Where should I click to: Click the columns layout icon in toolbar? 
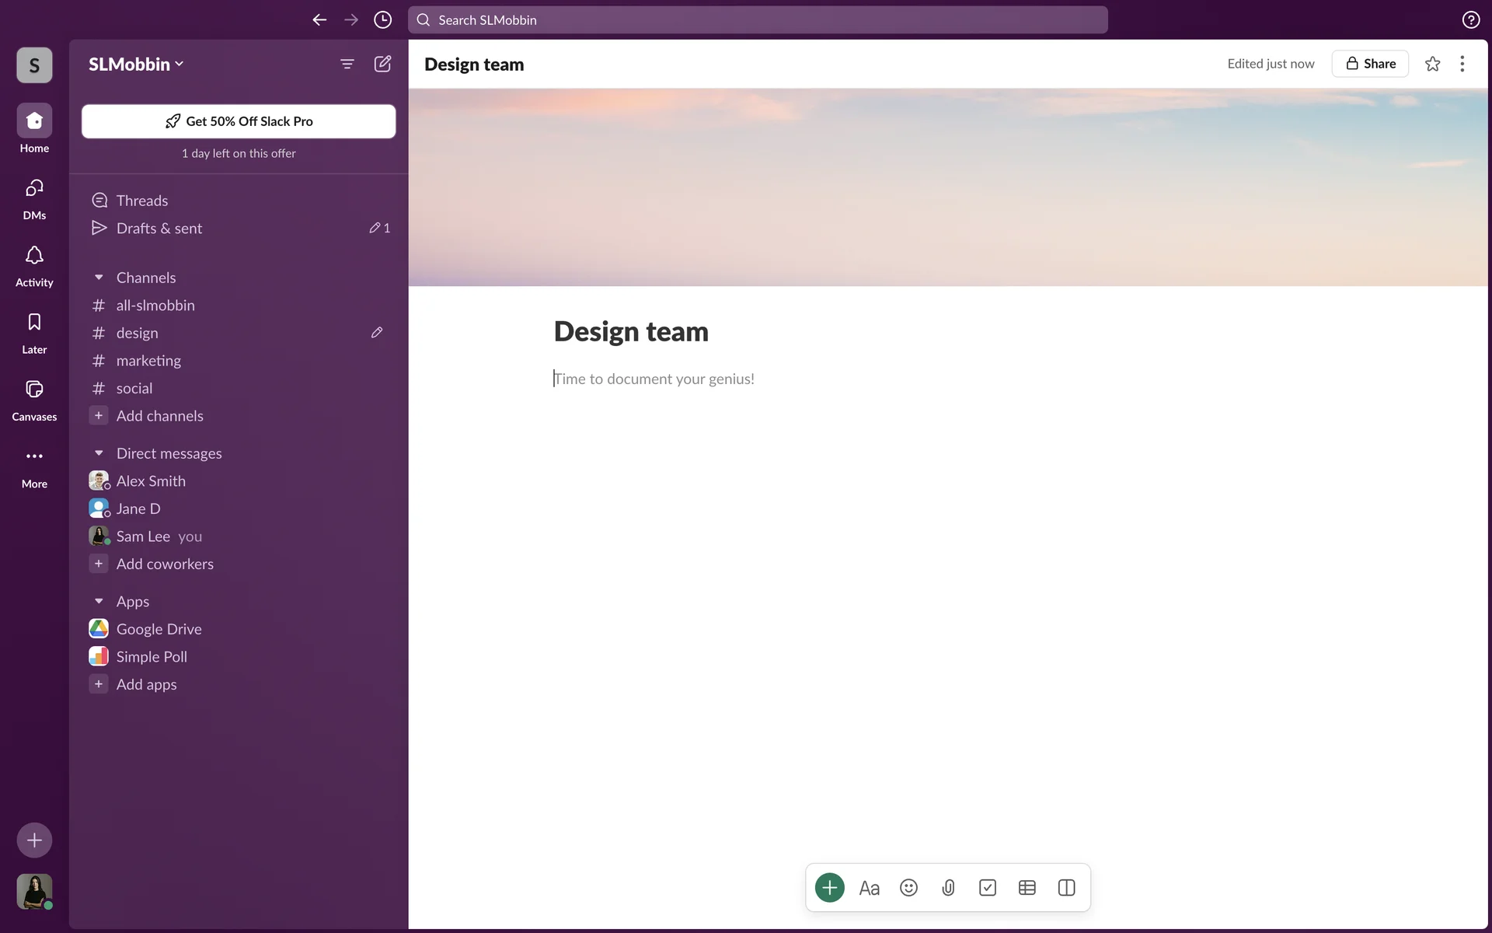pyautogui.click(x=1066, y=887)
